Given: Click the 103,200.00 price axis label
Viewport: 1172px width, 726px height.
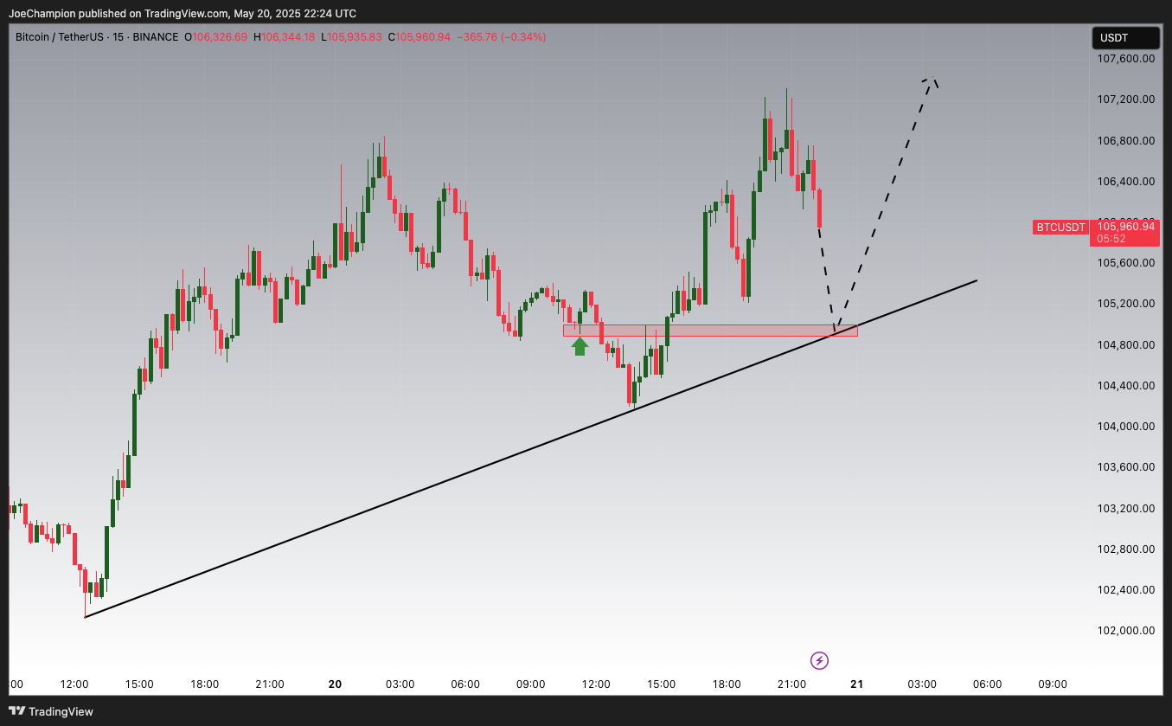Looking at the screenshot, I should [x=1125, y=509].
